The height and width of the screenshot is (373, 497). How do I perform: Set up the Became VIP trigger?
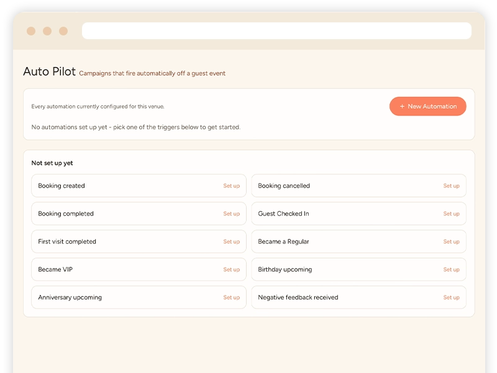(x=231, y=270)
